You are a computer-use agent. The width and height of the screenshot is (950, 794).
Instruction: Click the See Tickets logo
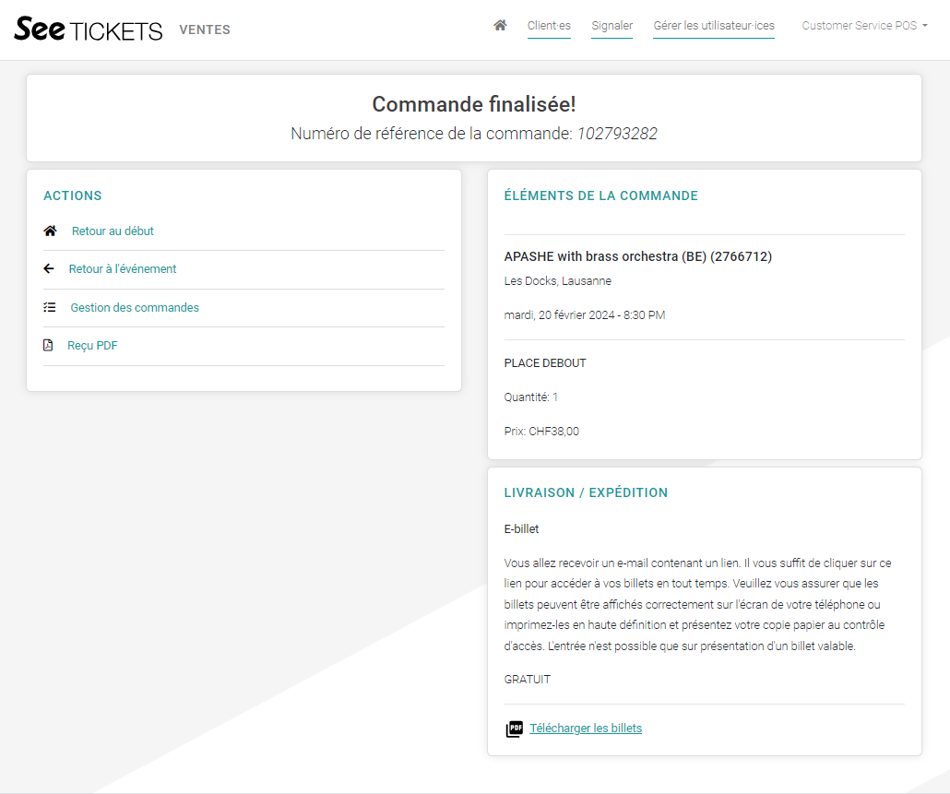[x=89, y=30]
